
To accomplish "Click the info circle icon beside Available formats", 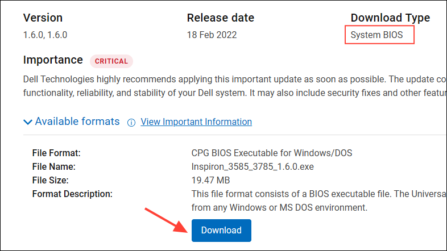I will 131,123.
